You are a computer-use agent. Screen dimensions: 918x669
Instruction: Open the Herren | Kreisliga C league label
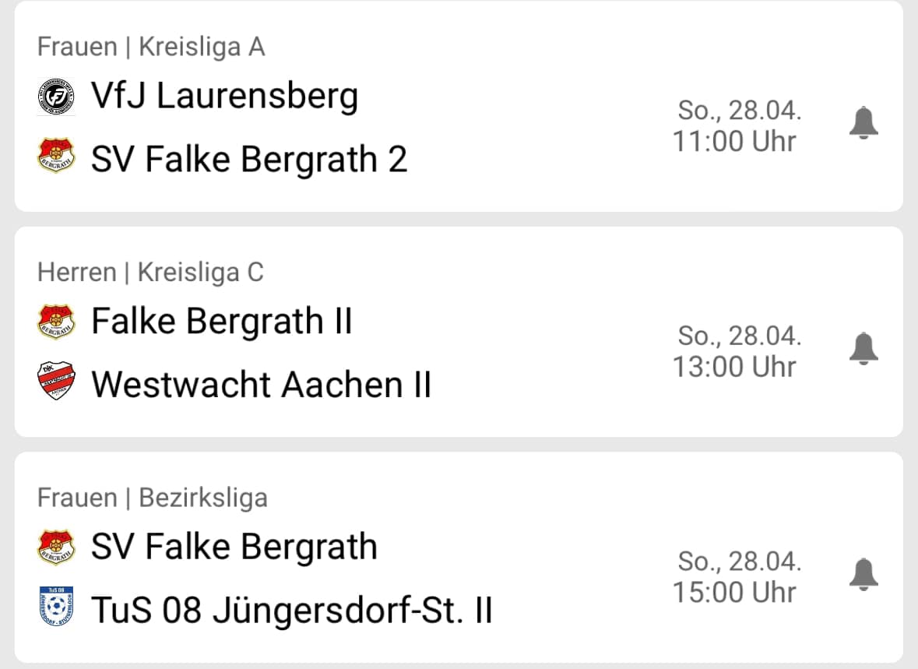click(150, 273)
